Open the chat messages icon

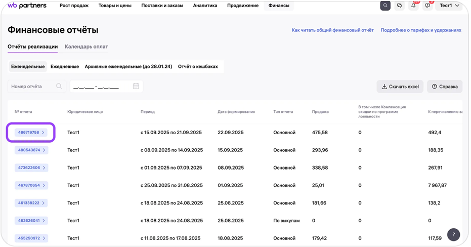[x=400, y=6]
